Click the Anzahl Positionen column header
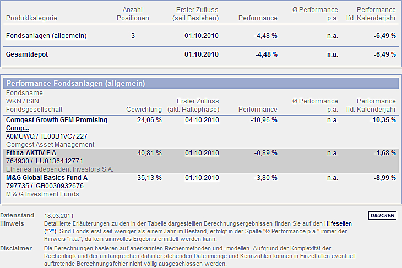The width and height of the screenshot is (402, 268). tap(133, 14)
